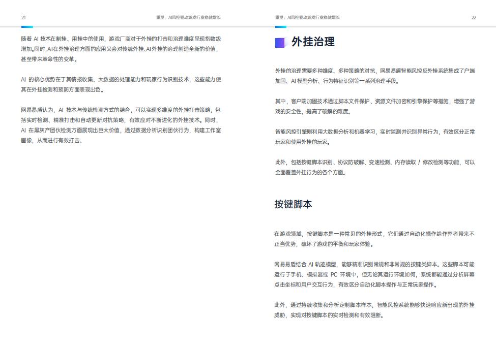Image resolution: width=496 pixels, height=349 pixels.
Task: Click paragraph starting 此外，通过持续收集
Action: [x=374, y=310]
